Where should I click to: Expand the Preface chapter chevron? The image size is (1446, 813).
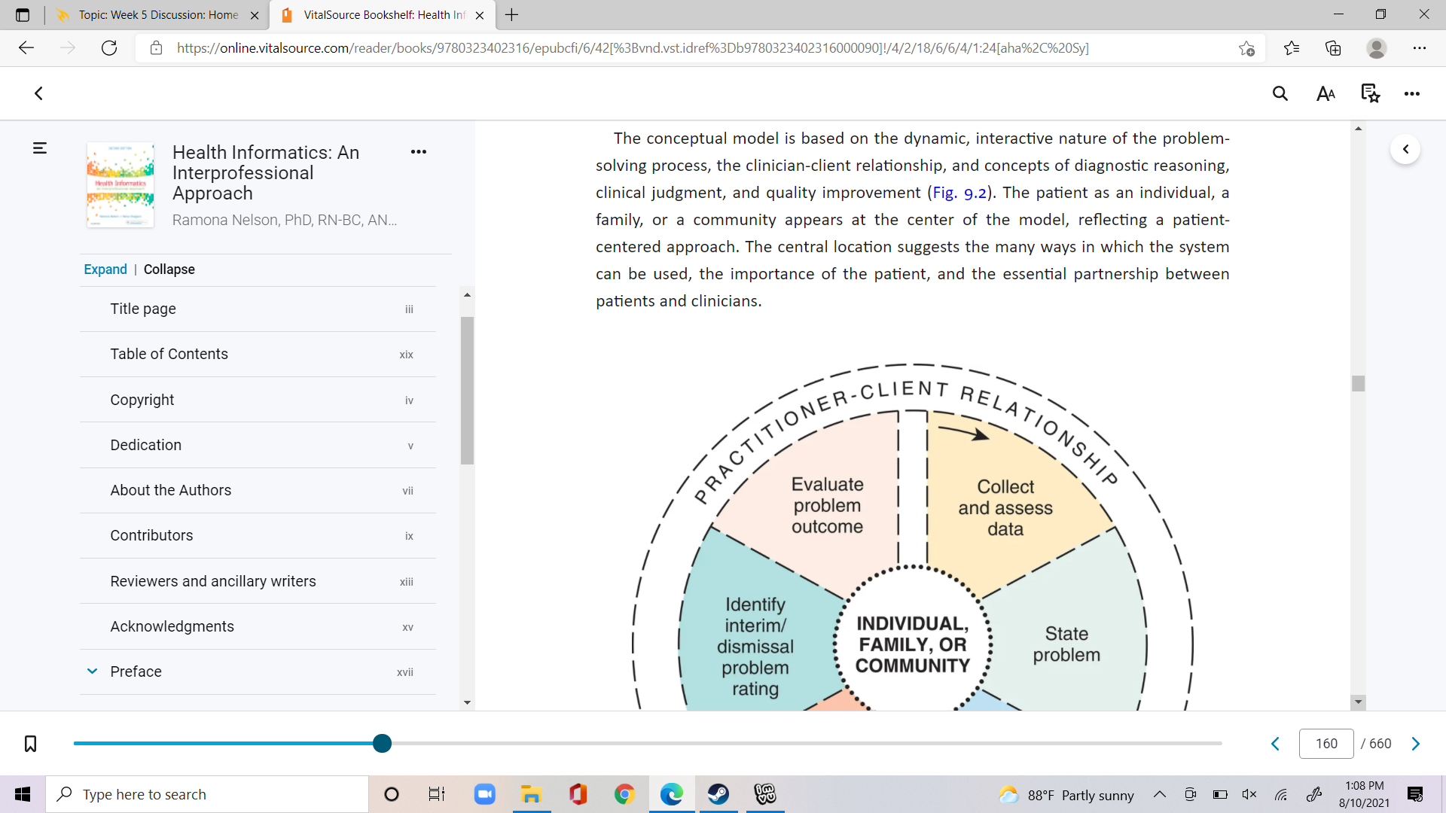pyautogui.click(x=92, y=671)
